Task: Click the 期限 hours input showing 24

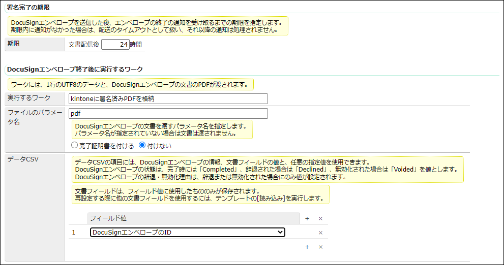Action: coord(115,44)
